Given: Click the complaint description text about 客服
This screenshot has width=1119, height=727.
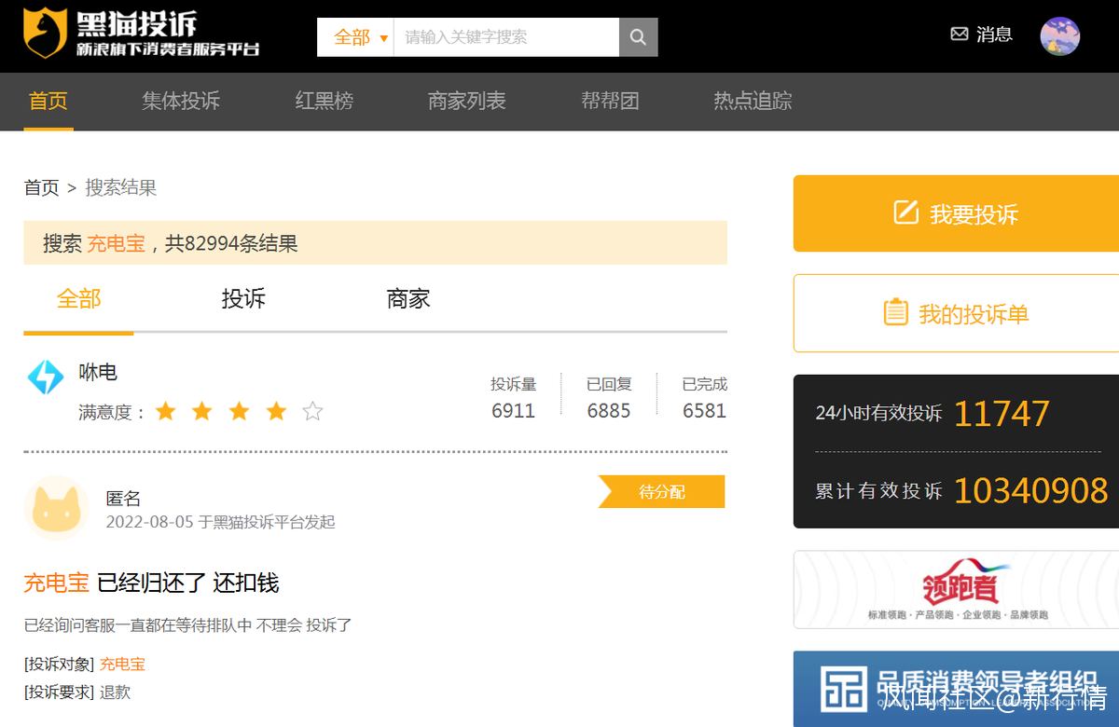Looking at the screenshot, I should 187,625.
